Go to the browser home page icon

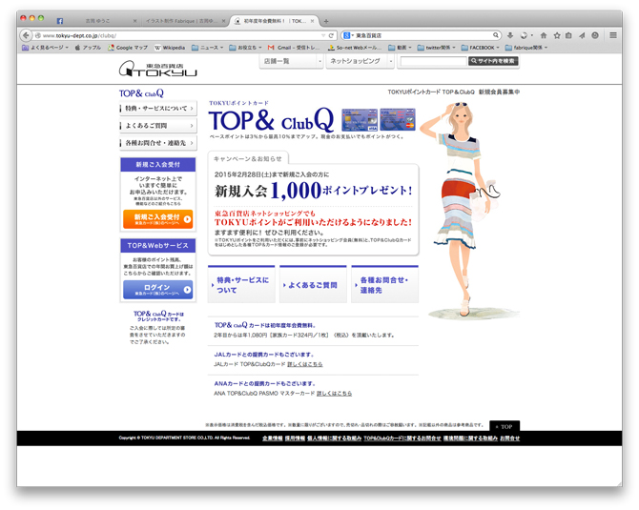(544, 35)
